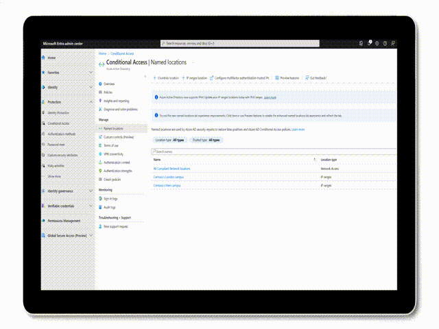Expand the Verifiable credentials chevron
Screen dimensions: 439x329
pyautogui.click(x=91, y=206)
